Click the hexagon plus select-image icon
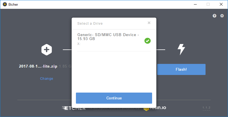Viewport: 228px width, 117px height. tap(46, 50)
